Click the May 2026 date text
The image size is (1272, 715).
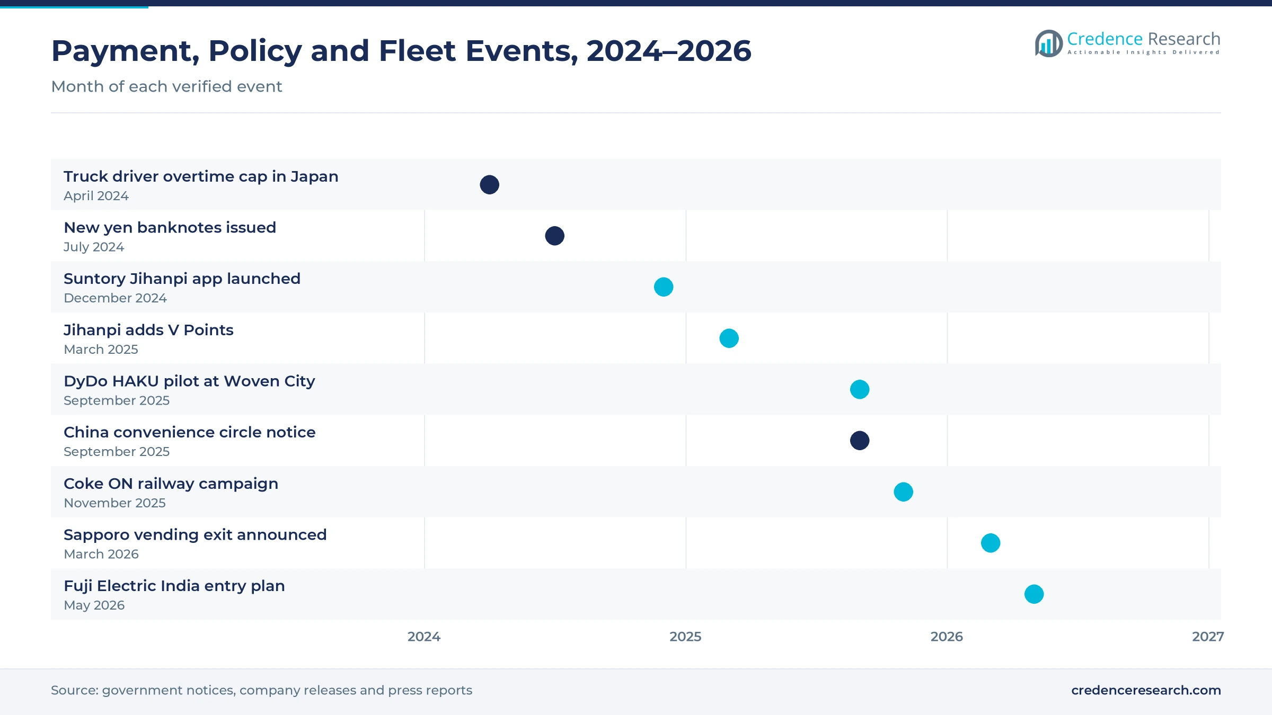[x=94, y=605]
